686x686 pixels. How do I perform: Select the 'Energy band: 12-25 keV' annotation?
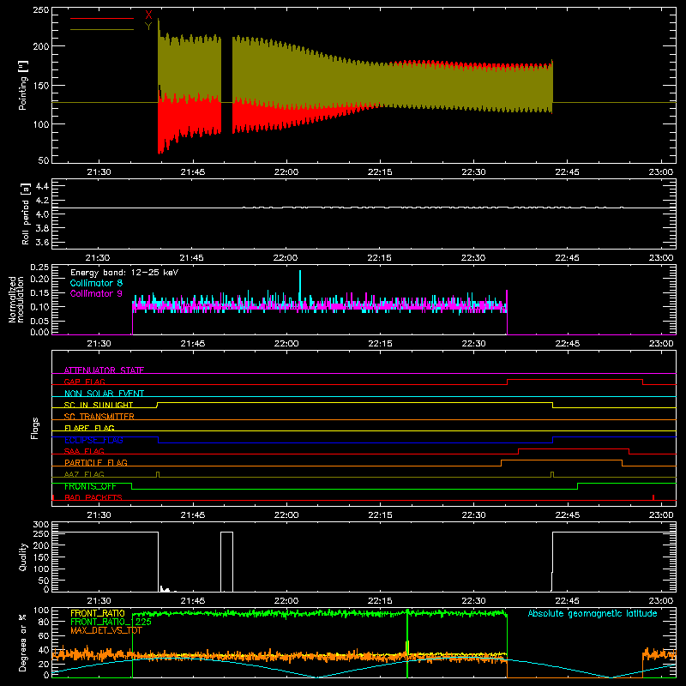(x=124, y=273)
